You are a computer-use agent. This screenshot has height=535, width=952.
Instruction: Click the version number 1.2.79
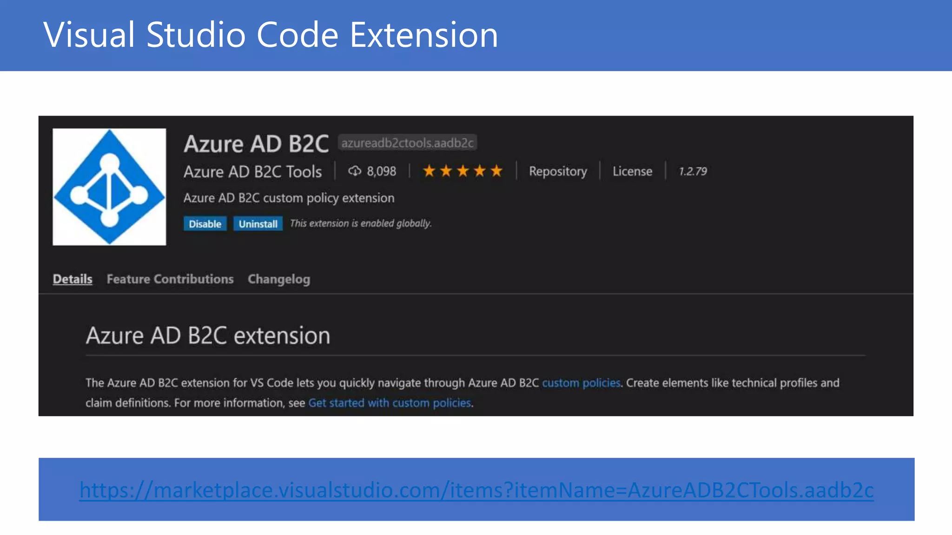tap(693, 171)
